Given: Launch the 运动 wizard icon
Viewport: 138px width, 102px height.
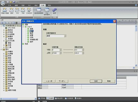Looking at the screenshot, I should [12, 11].
